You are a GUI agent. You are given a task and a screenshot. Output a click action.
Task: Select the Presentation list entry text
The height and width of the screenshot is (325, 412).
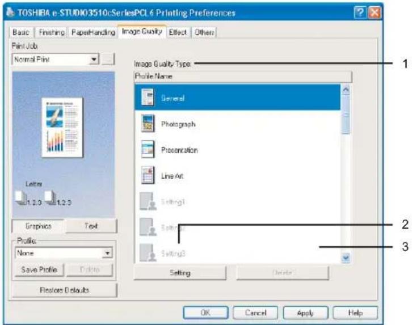179,150
